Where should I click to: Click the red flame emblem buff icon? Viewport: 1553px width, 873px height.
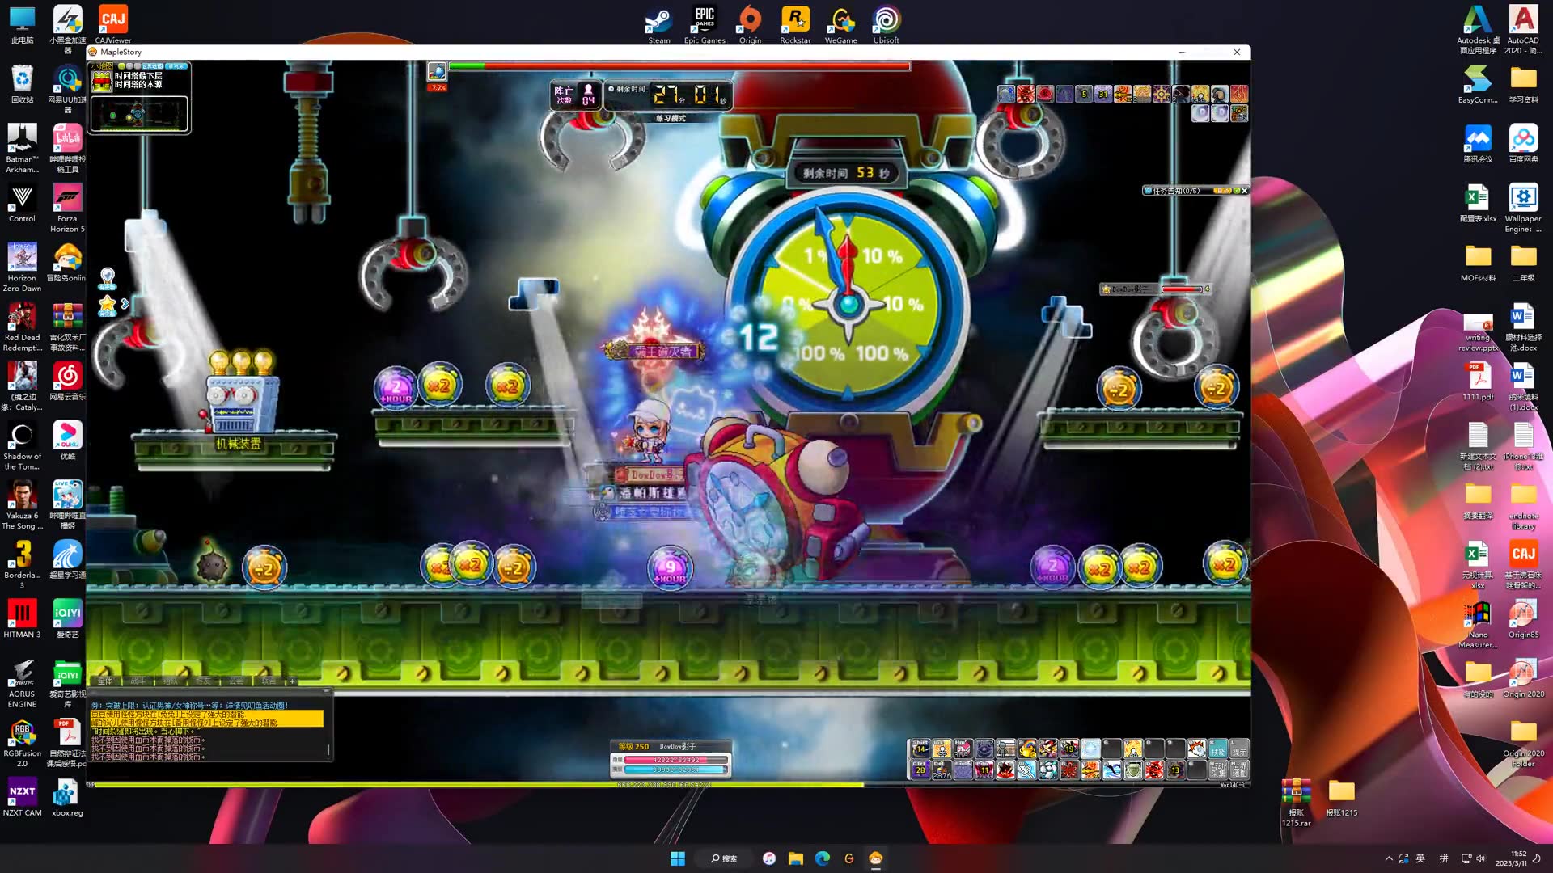pos(1239,94)
